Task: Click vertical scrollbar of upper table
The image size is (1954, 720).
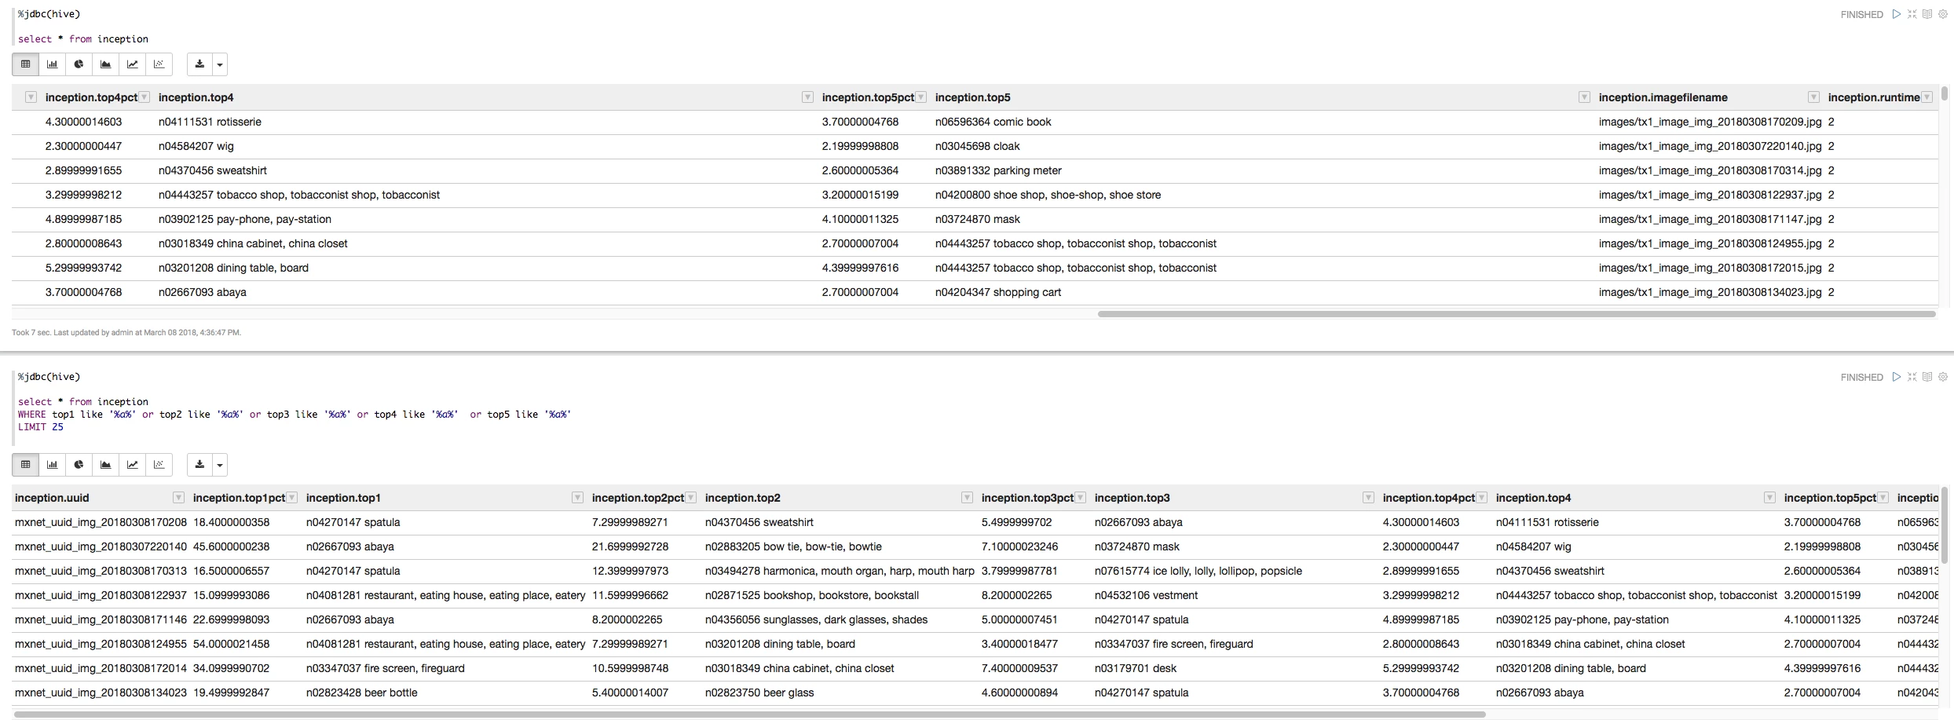Action: [x=1945, y=94]
